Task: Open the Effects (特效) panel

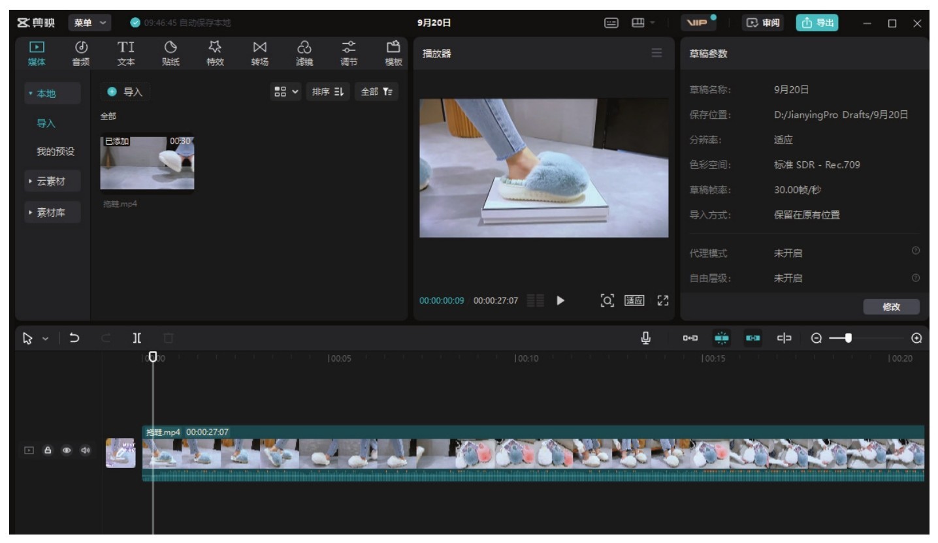Action: (x=215, y=54)
